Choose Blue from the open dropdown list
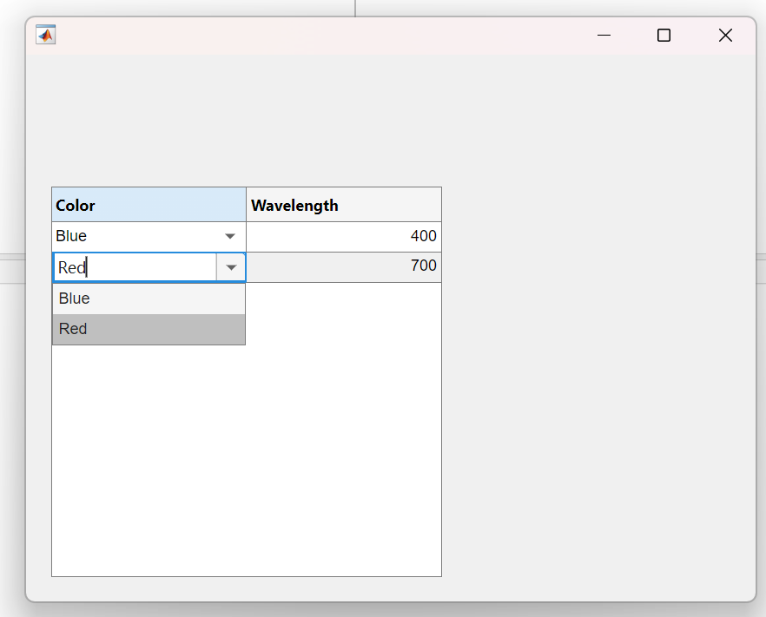 pos(149,299)
